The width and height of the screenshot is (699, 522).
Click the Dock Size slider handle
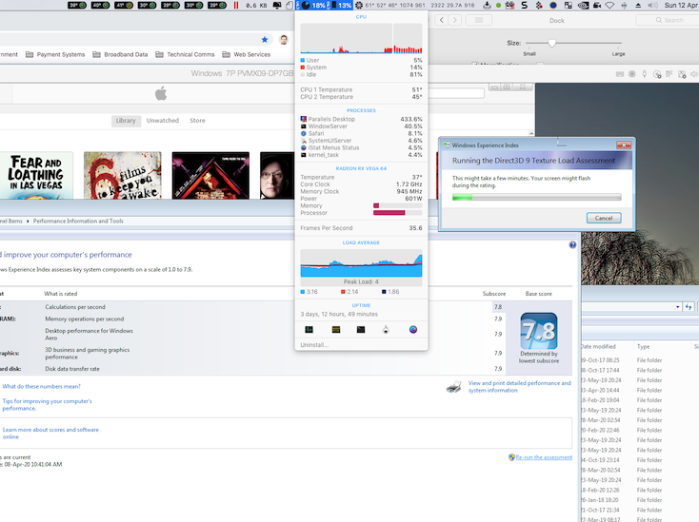click(x=551, y=44)
